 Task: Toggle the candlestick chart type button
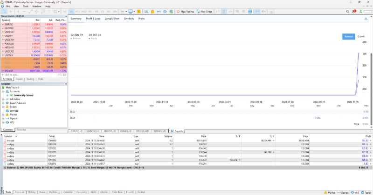[224, 11]
